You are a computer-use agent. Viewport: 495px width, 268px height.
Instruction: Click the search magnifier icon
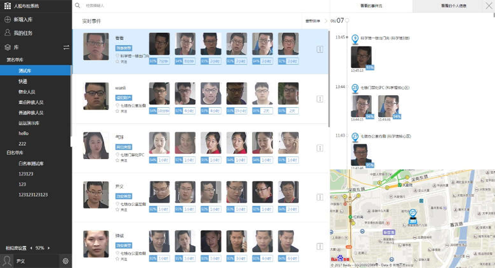point(77,5)
